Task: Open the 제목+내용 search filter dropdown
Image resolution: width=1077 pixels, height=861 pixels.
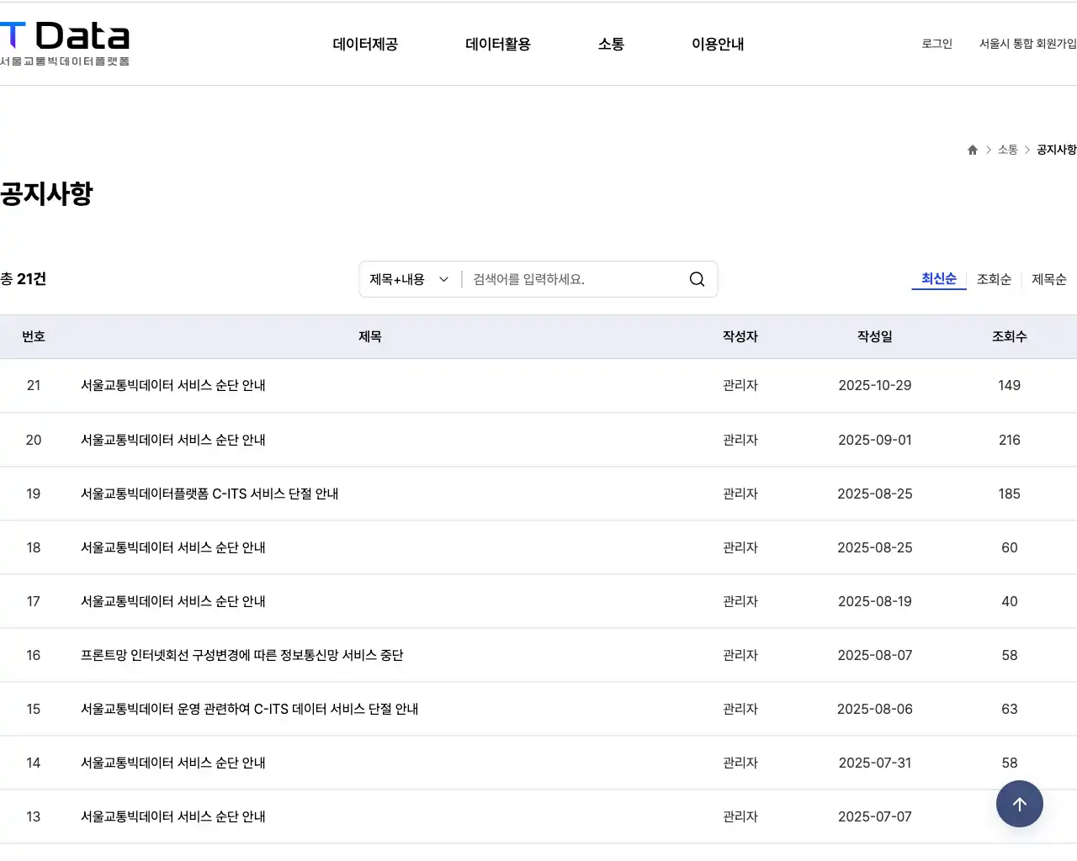Action: coord(408,279)
